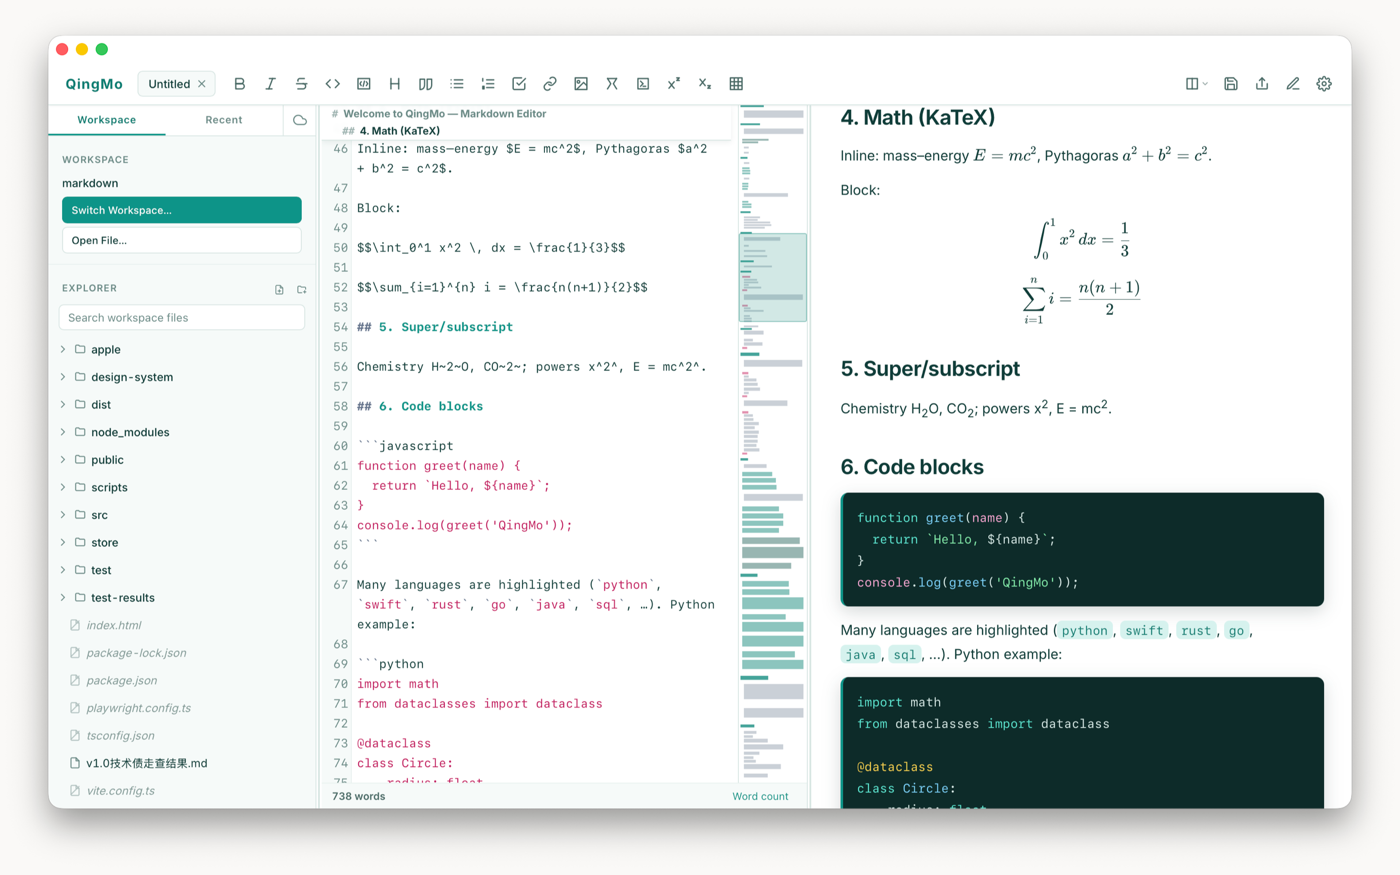This screenshot has height=875, width=1400.
Task: Select the playwright.config.ts file
Action: pyautogui.click(x=182, y=708)
